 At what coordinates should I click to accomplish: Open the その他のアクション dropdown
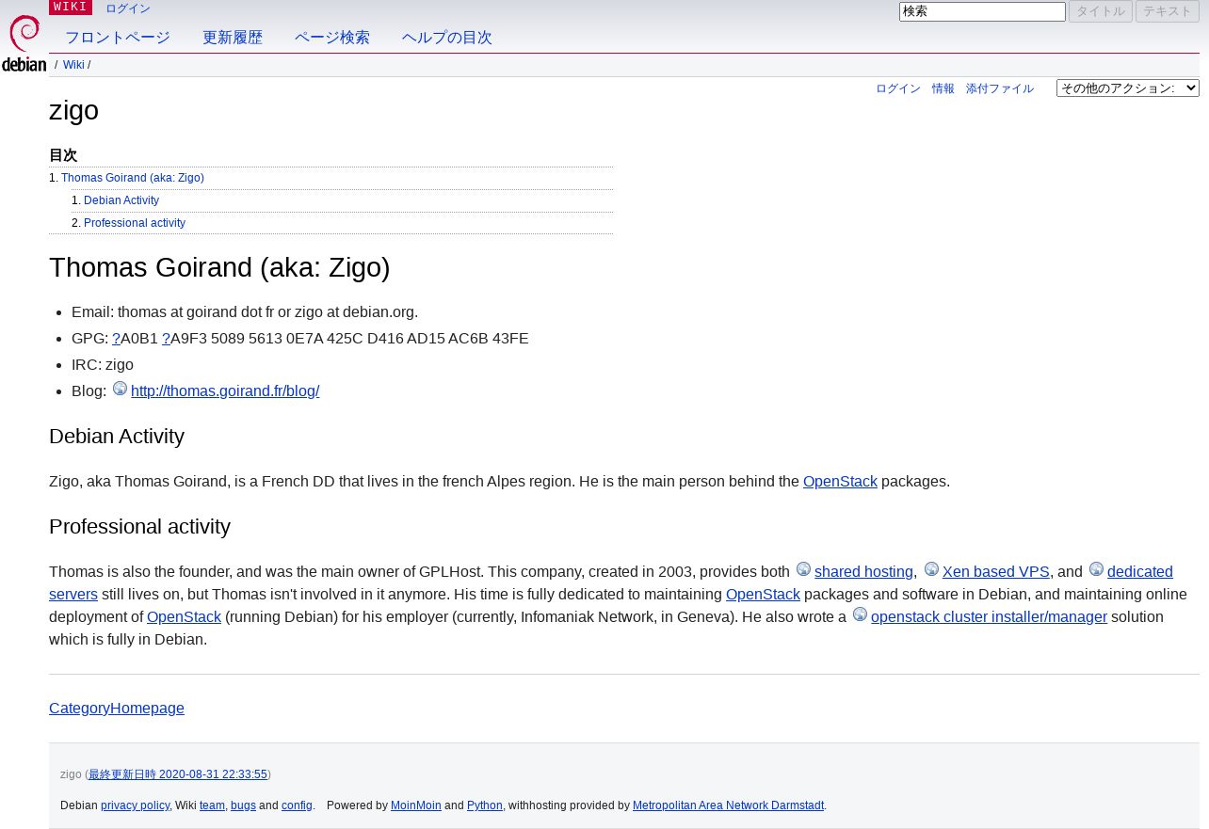[x=1127, y=88]
